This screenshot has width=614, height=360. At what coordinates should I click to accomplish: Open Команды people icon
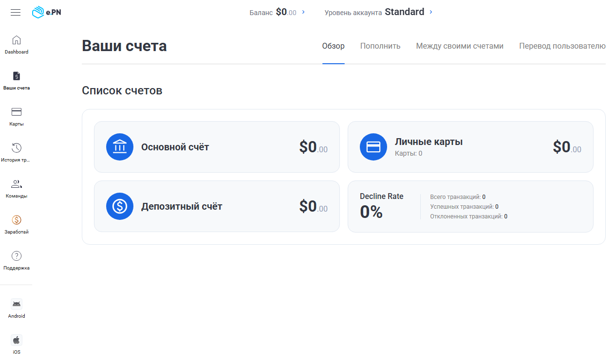pyautogui.click(x=17, y=184)
